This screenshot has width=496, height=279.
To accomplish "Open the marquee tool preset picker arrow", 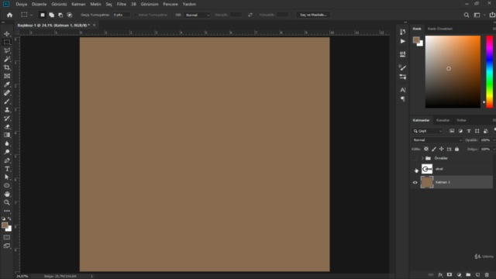I will click(x=31, y=15).
